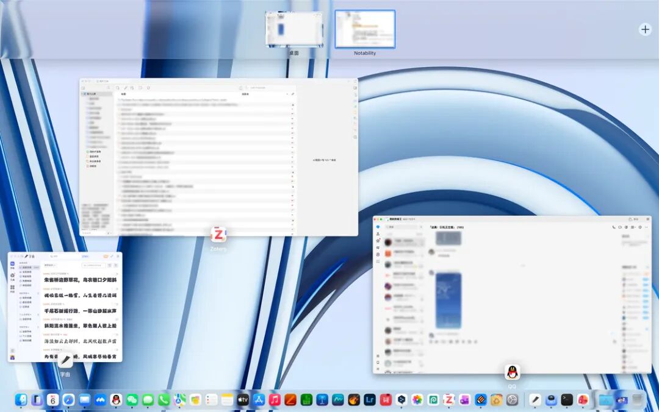
Task: Click the Zotero icon in the Dock
Action: click(449, 400)
